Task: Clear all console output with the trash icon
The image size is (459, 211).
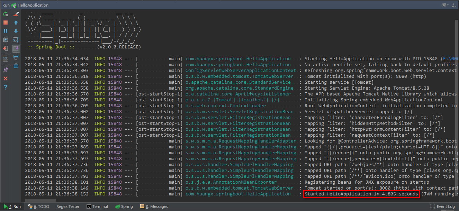Action: pyautogui.click(x=16, y=66)
